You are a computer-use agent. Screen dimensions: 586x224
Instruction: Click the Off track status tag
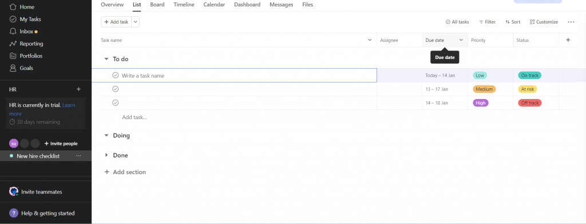click(x=529, y=103)
